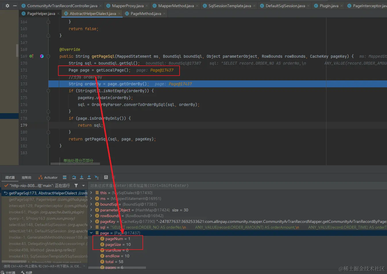Viewport: 387px width, 274px height.
Task: Expand the 'this' variable node
Action: click(91, 193)
